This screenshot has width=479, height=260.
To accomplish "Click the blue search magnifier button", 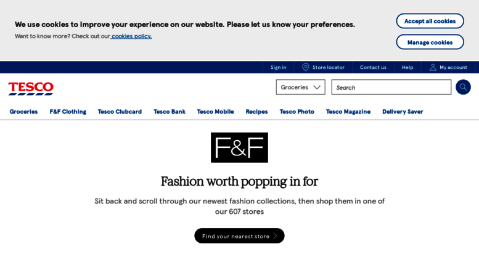I will tap(463, 87).
